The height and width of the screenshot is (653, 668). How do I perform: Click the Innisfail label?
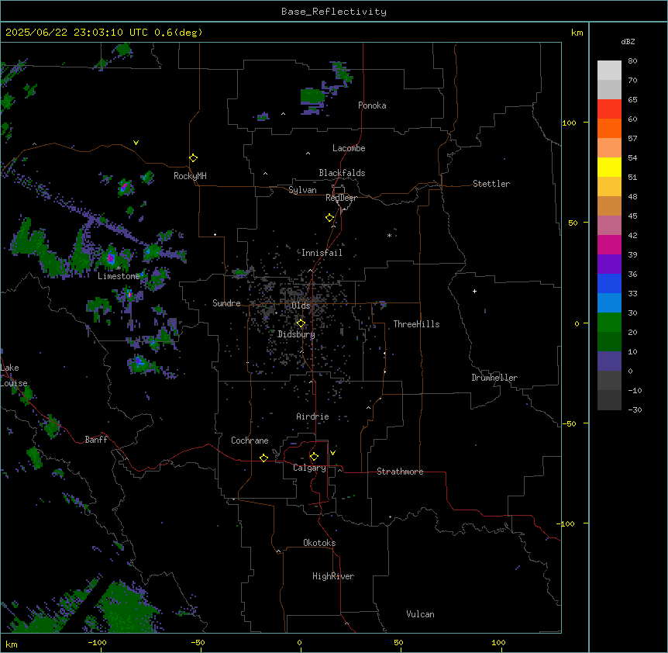point(322,253)
